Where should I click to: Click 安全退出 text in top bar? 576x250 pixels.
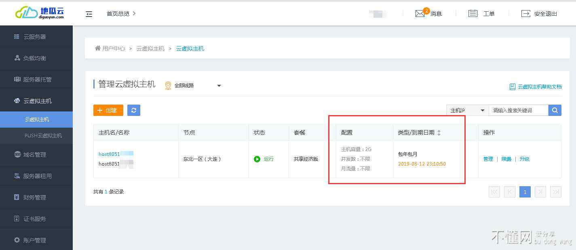tap(546, 14)
